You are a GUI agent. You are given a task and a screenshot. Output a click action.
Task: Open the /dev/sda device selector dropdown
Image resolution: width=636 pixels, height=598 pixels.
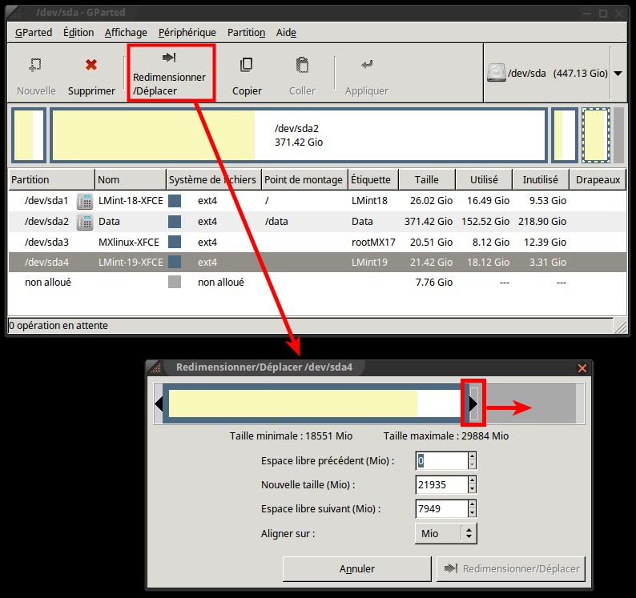click(618, 73)
